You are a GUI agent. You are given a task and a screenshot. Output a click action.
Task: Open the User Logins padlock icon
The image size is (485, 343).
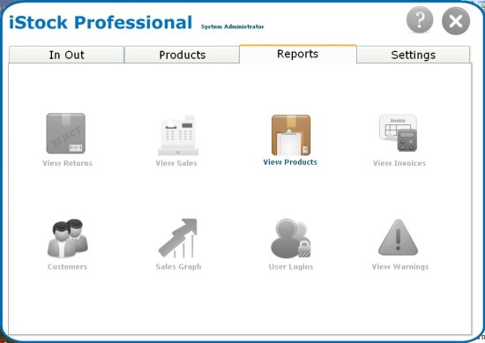pyautogui.click(x=291, y=238)
